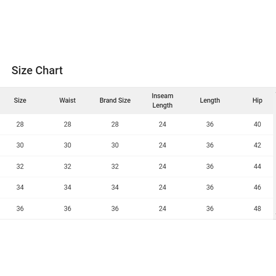Choose size 34 in the Size column
This screenshot has width=276, height=276.
pos(20,187)
